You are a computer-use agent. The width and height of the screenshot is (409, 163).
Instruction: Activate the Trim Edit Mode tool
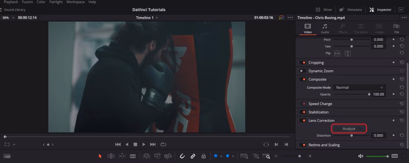click(x=111, y=156)
